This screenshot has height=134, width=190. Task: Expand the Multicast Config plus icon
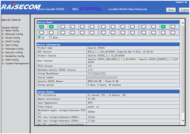tap(3, 49)
